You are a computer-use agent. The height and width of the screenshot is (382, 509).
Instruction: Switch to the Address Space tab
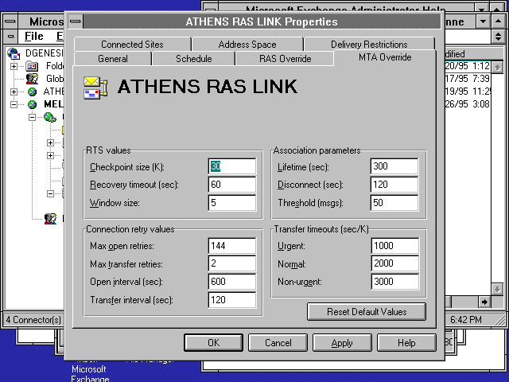click(x=247, y=45)
